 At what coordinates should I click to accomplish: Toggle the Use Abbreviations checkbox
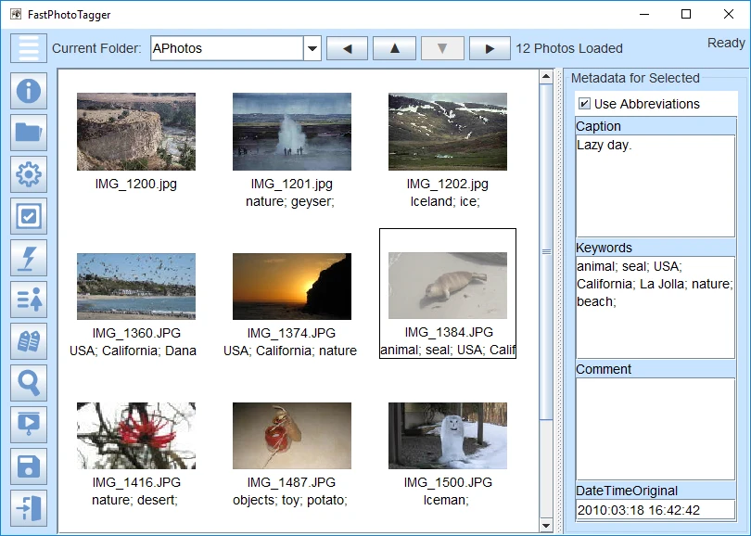[x=585, y=104]
